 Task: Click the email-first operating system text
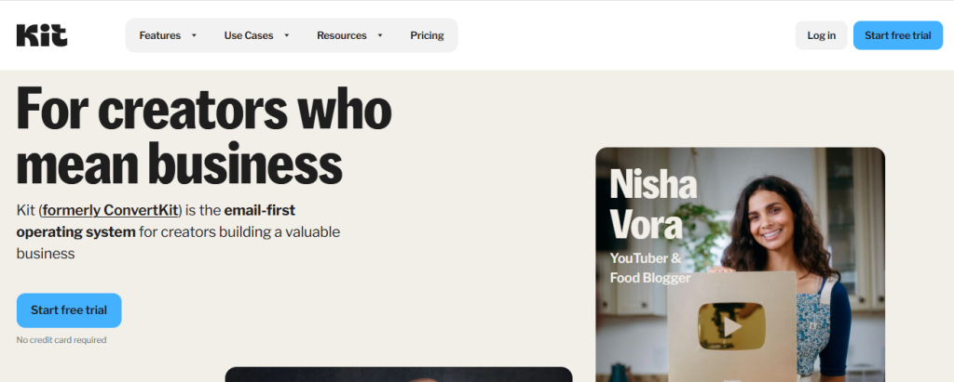156,221
